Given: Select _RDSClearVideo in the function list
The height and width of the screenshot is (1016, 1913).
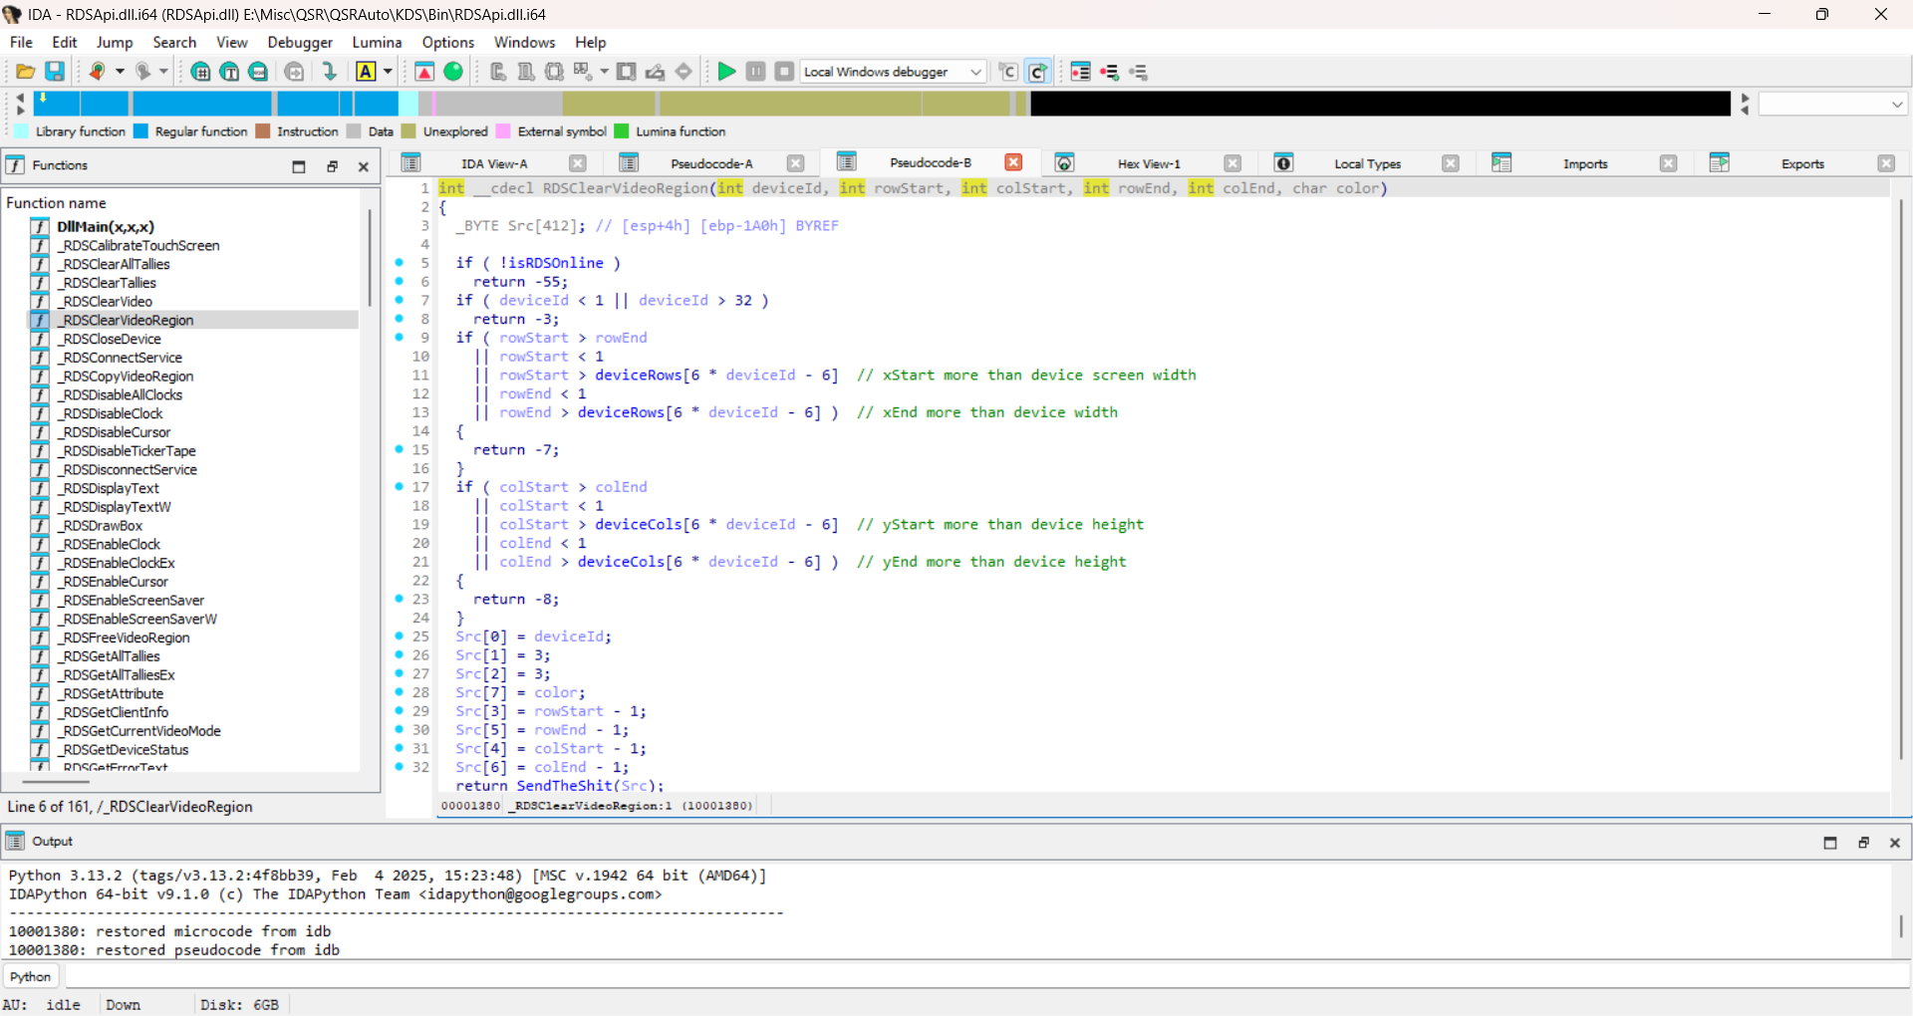Looking at the screenshot, I should pos(105,301).
